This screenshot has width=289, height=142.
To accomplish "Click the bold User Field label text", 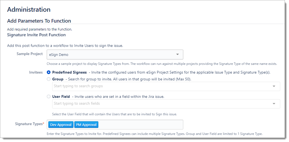I will [x=61, y=96].
